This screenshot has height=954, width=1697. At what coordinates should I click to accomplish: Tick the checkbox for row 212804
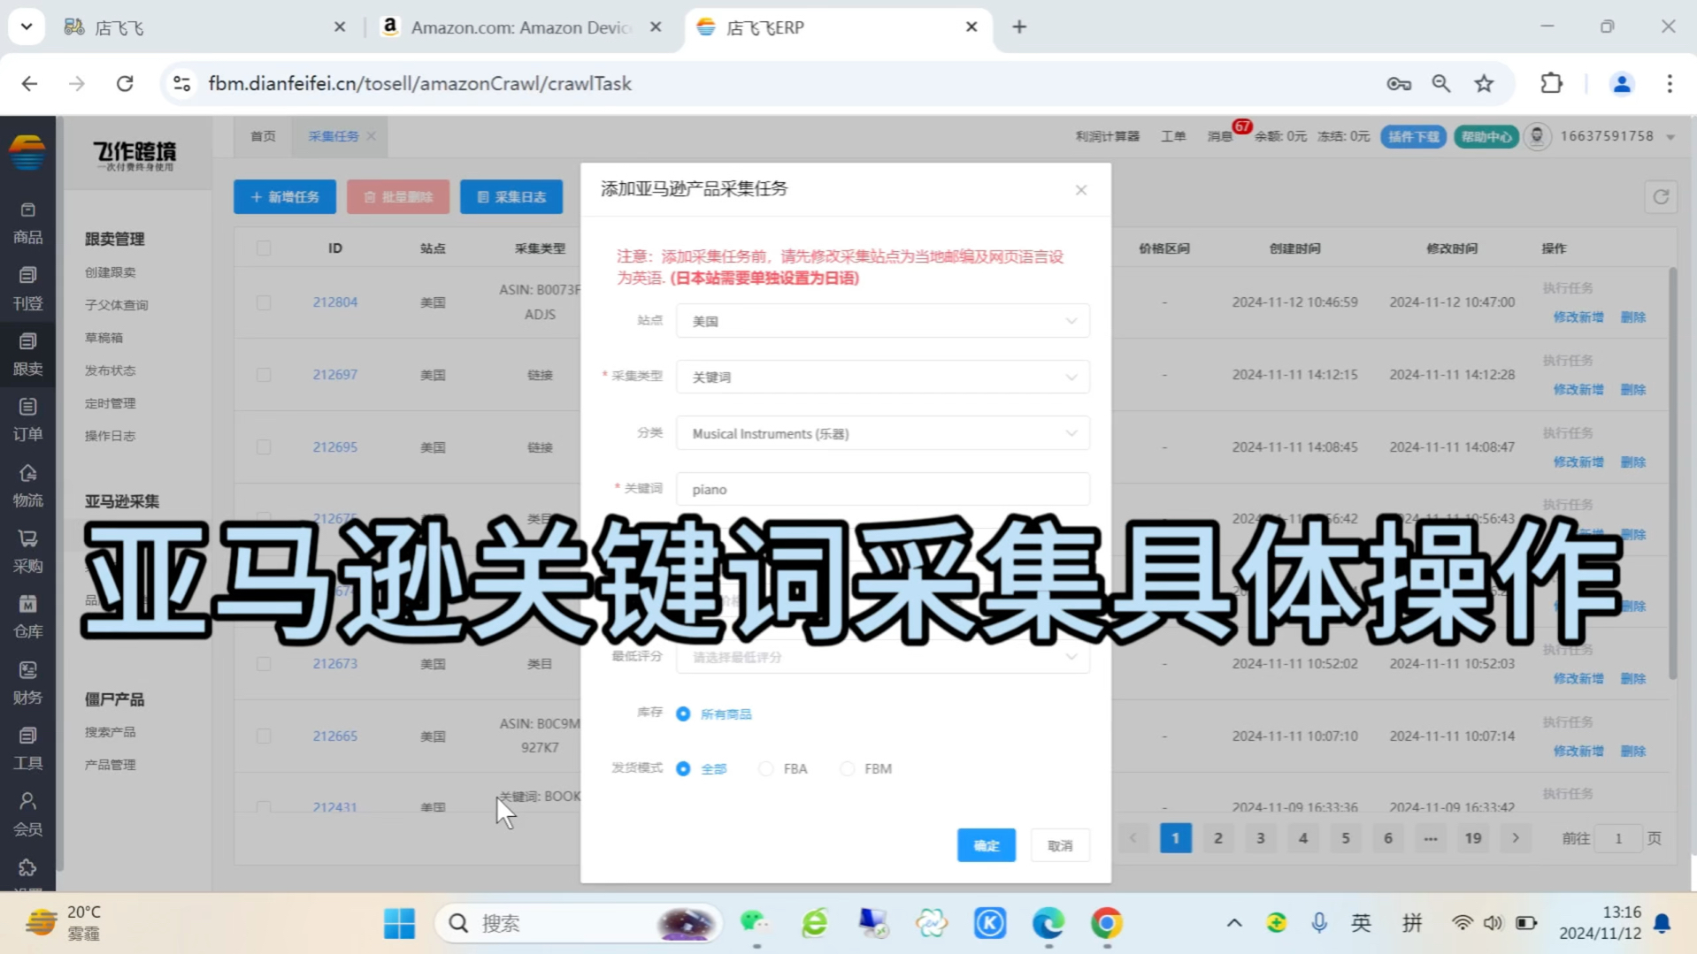coord(264,302)
